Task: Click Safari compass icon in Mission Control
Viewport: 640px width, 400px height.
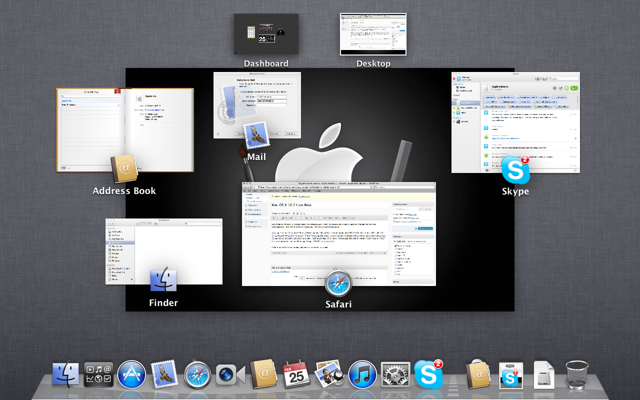Action: point(338,283)
